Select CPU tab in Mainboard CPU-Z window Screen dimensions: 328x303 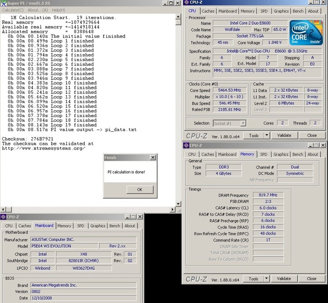(9, 226)
